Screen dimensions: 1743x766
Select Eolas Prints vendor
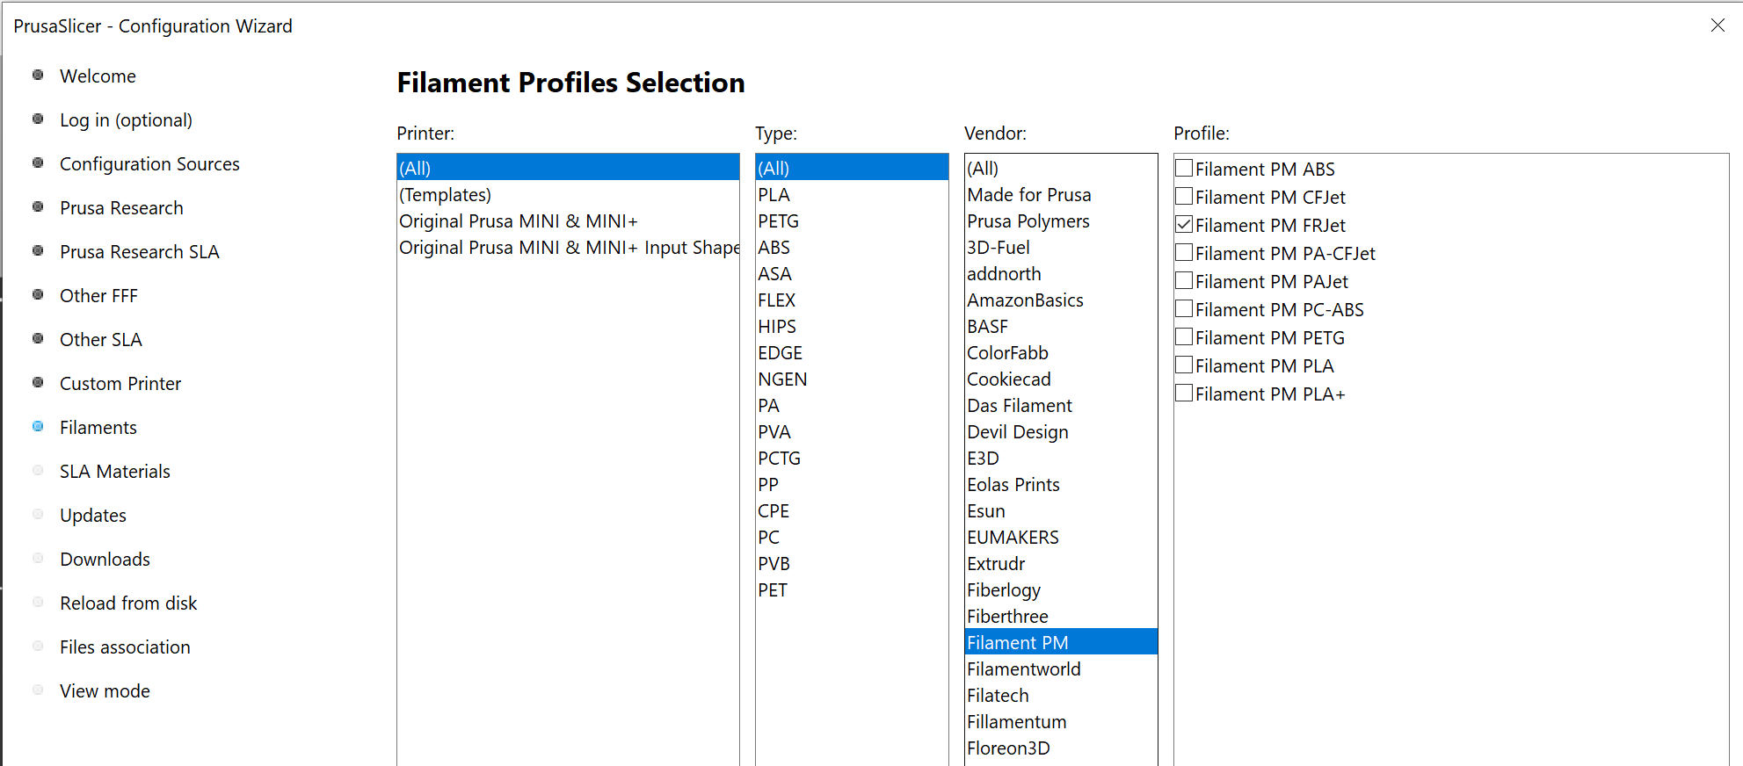pyautogui.click(x=1061, y=484)
